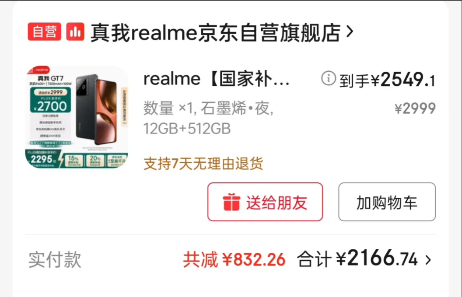Click the red bar-chart store icon

click(75, 31)
